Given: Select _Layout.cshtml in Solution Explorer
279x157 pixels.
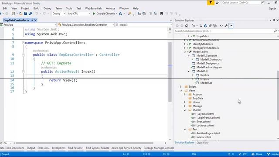Looking at the screenshot, I should (x=205, y=114).
